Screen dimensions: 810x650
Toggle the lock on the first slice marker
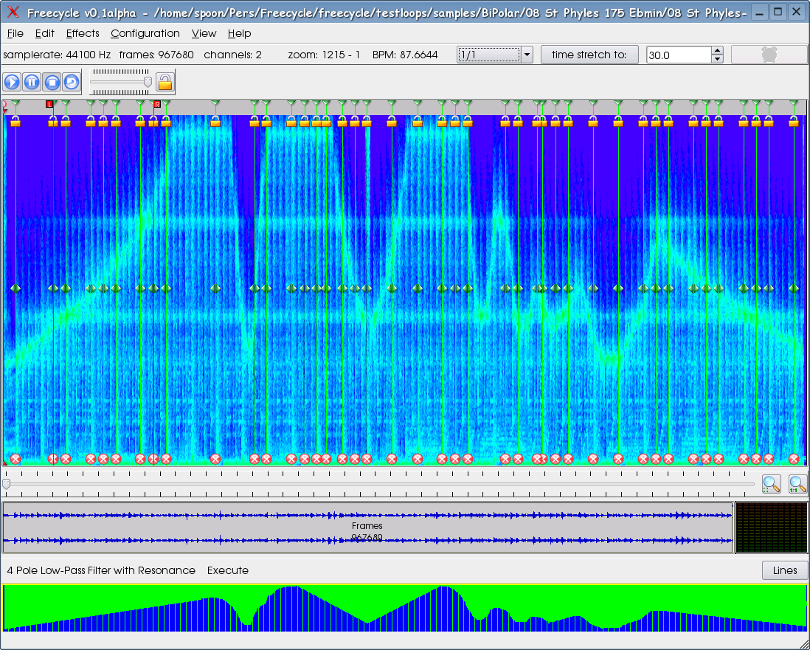[15, 122]
